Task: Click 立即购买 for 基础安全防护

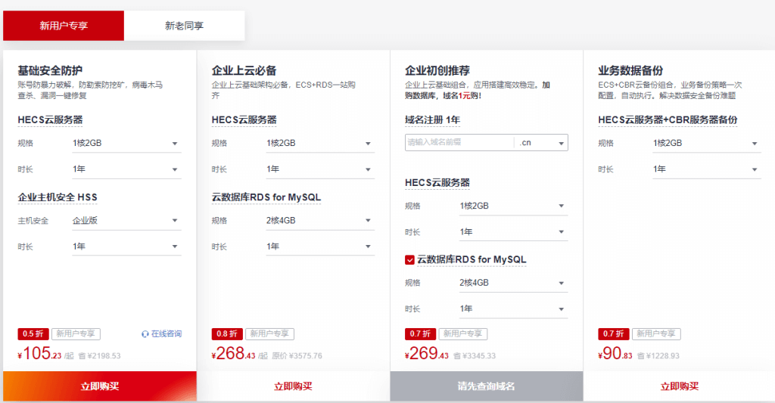Action: [x=100, y=386]
